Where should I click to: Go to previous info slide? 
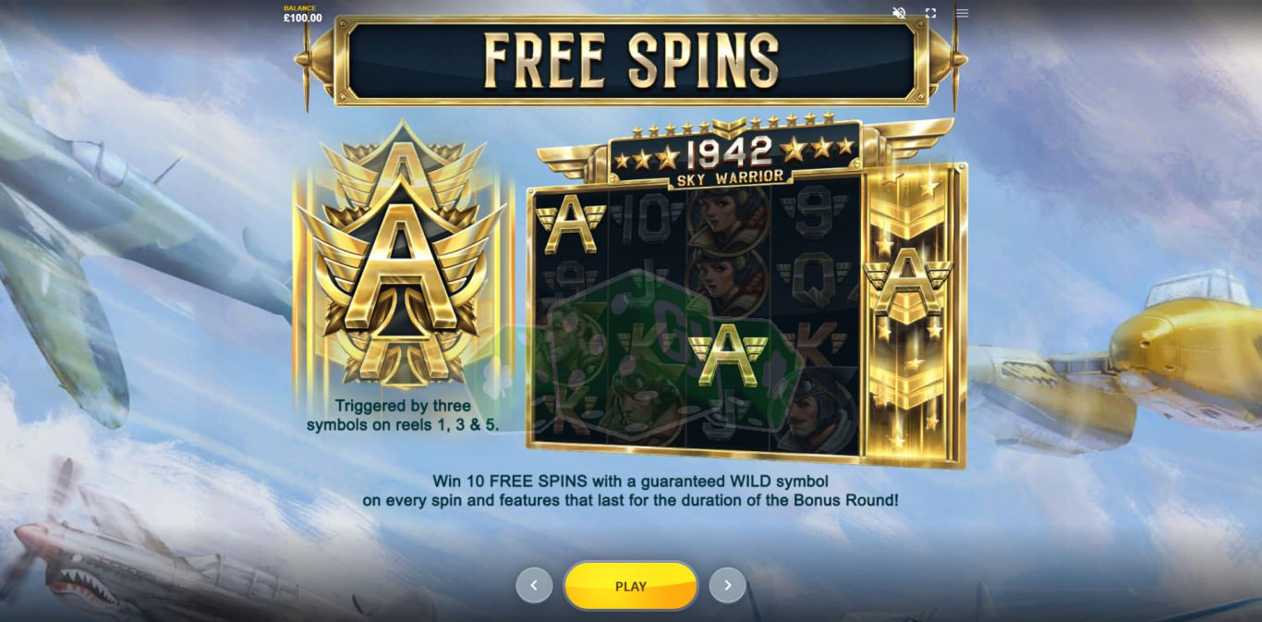[534, 585]
